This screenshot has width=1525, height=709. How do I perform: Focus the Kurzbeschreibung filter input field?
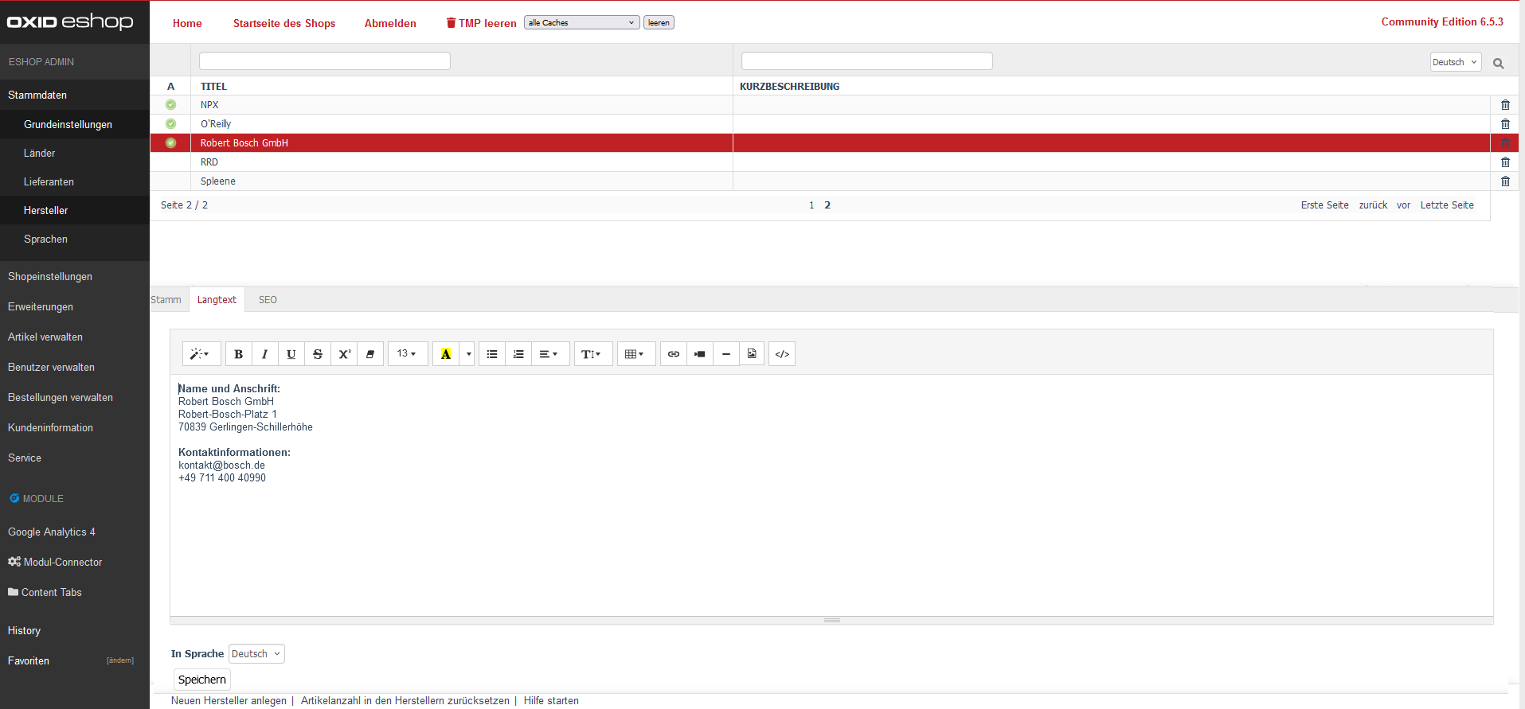coord(867,61)
